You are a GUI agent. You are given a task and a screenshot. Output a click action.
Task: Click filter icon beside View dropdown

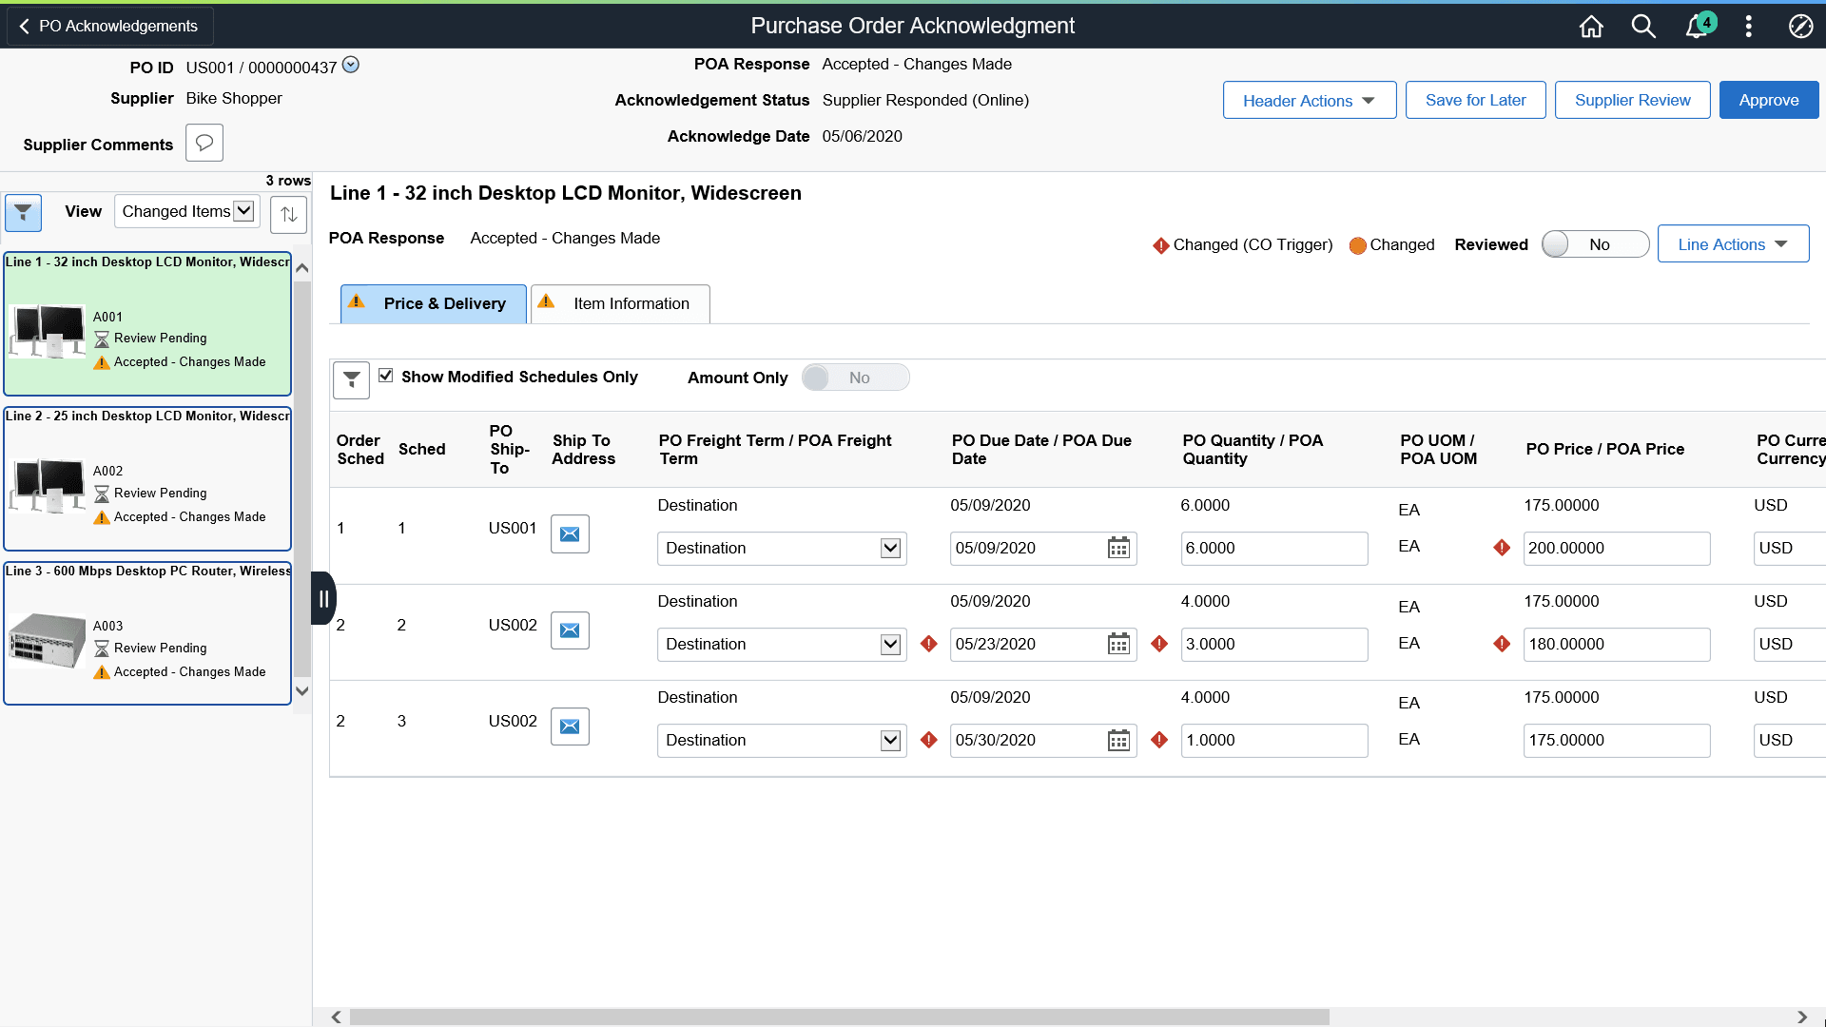click(23, 212)
